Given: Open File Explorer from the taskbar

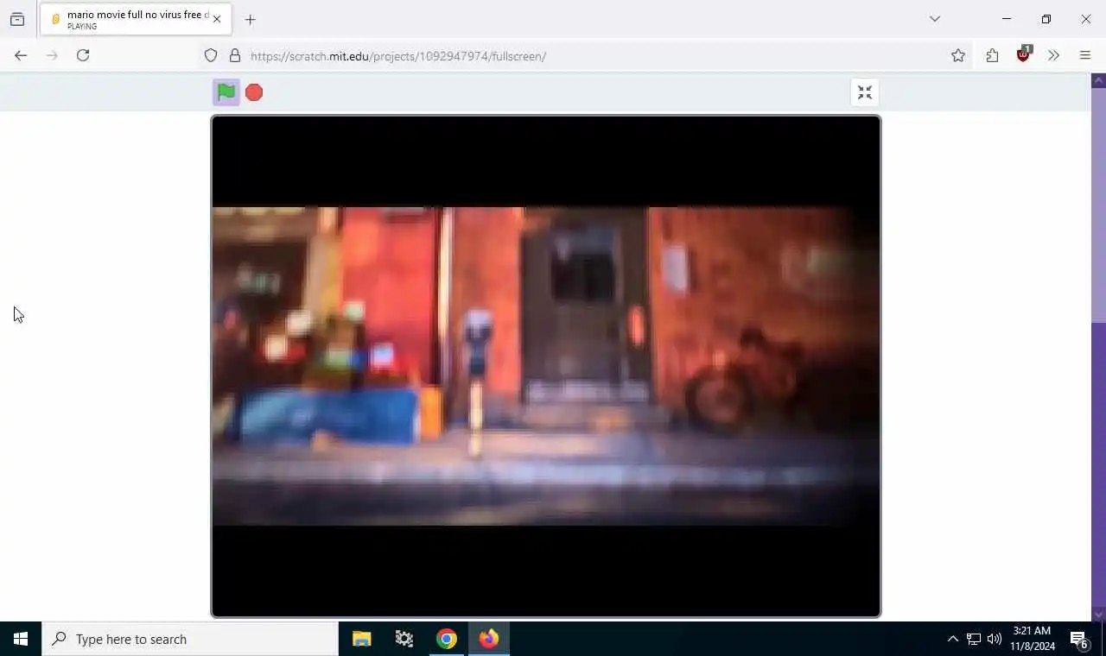Looking at the screenshot, I should 362,639.
